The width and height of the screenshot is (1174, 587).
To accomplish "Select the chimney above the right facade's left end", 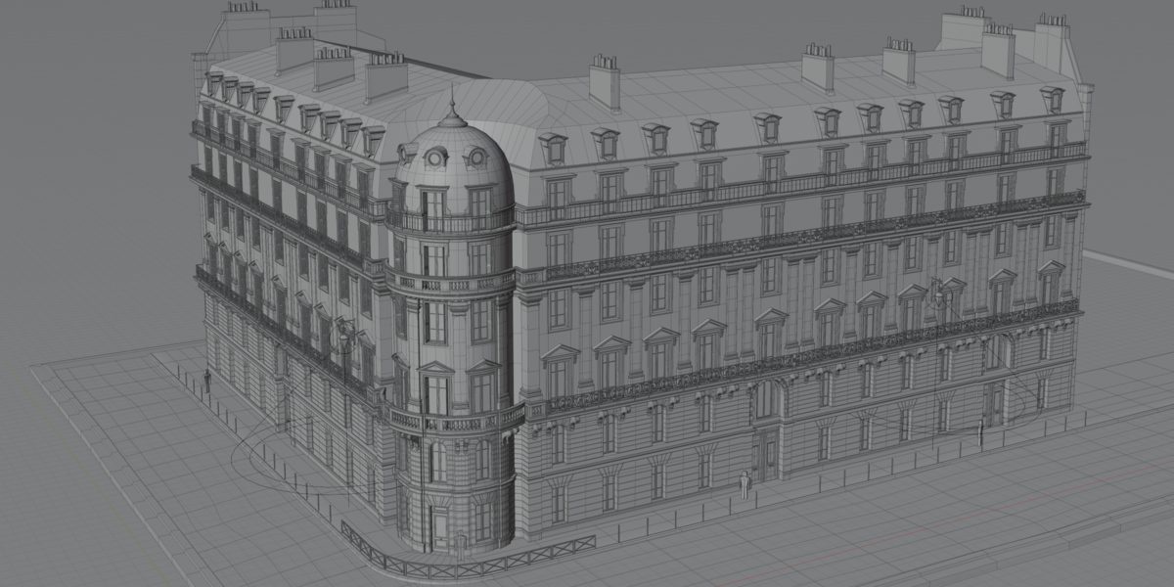I will point(605,81).
